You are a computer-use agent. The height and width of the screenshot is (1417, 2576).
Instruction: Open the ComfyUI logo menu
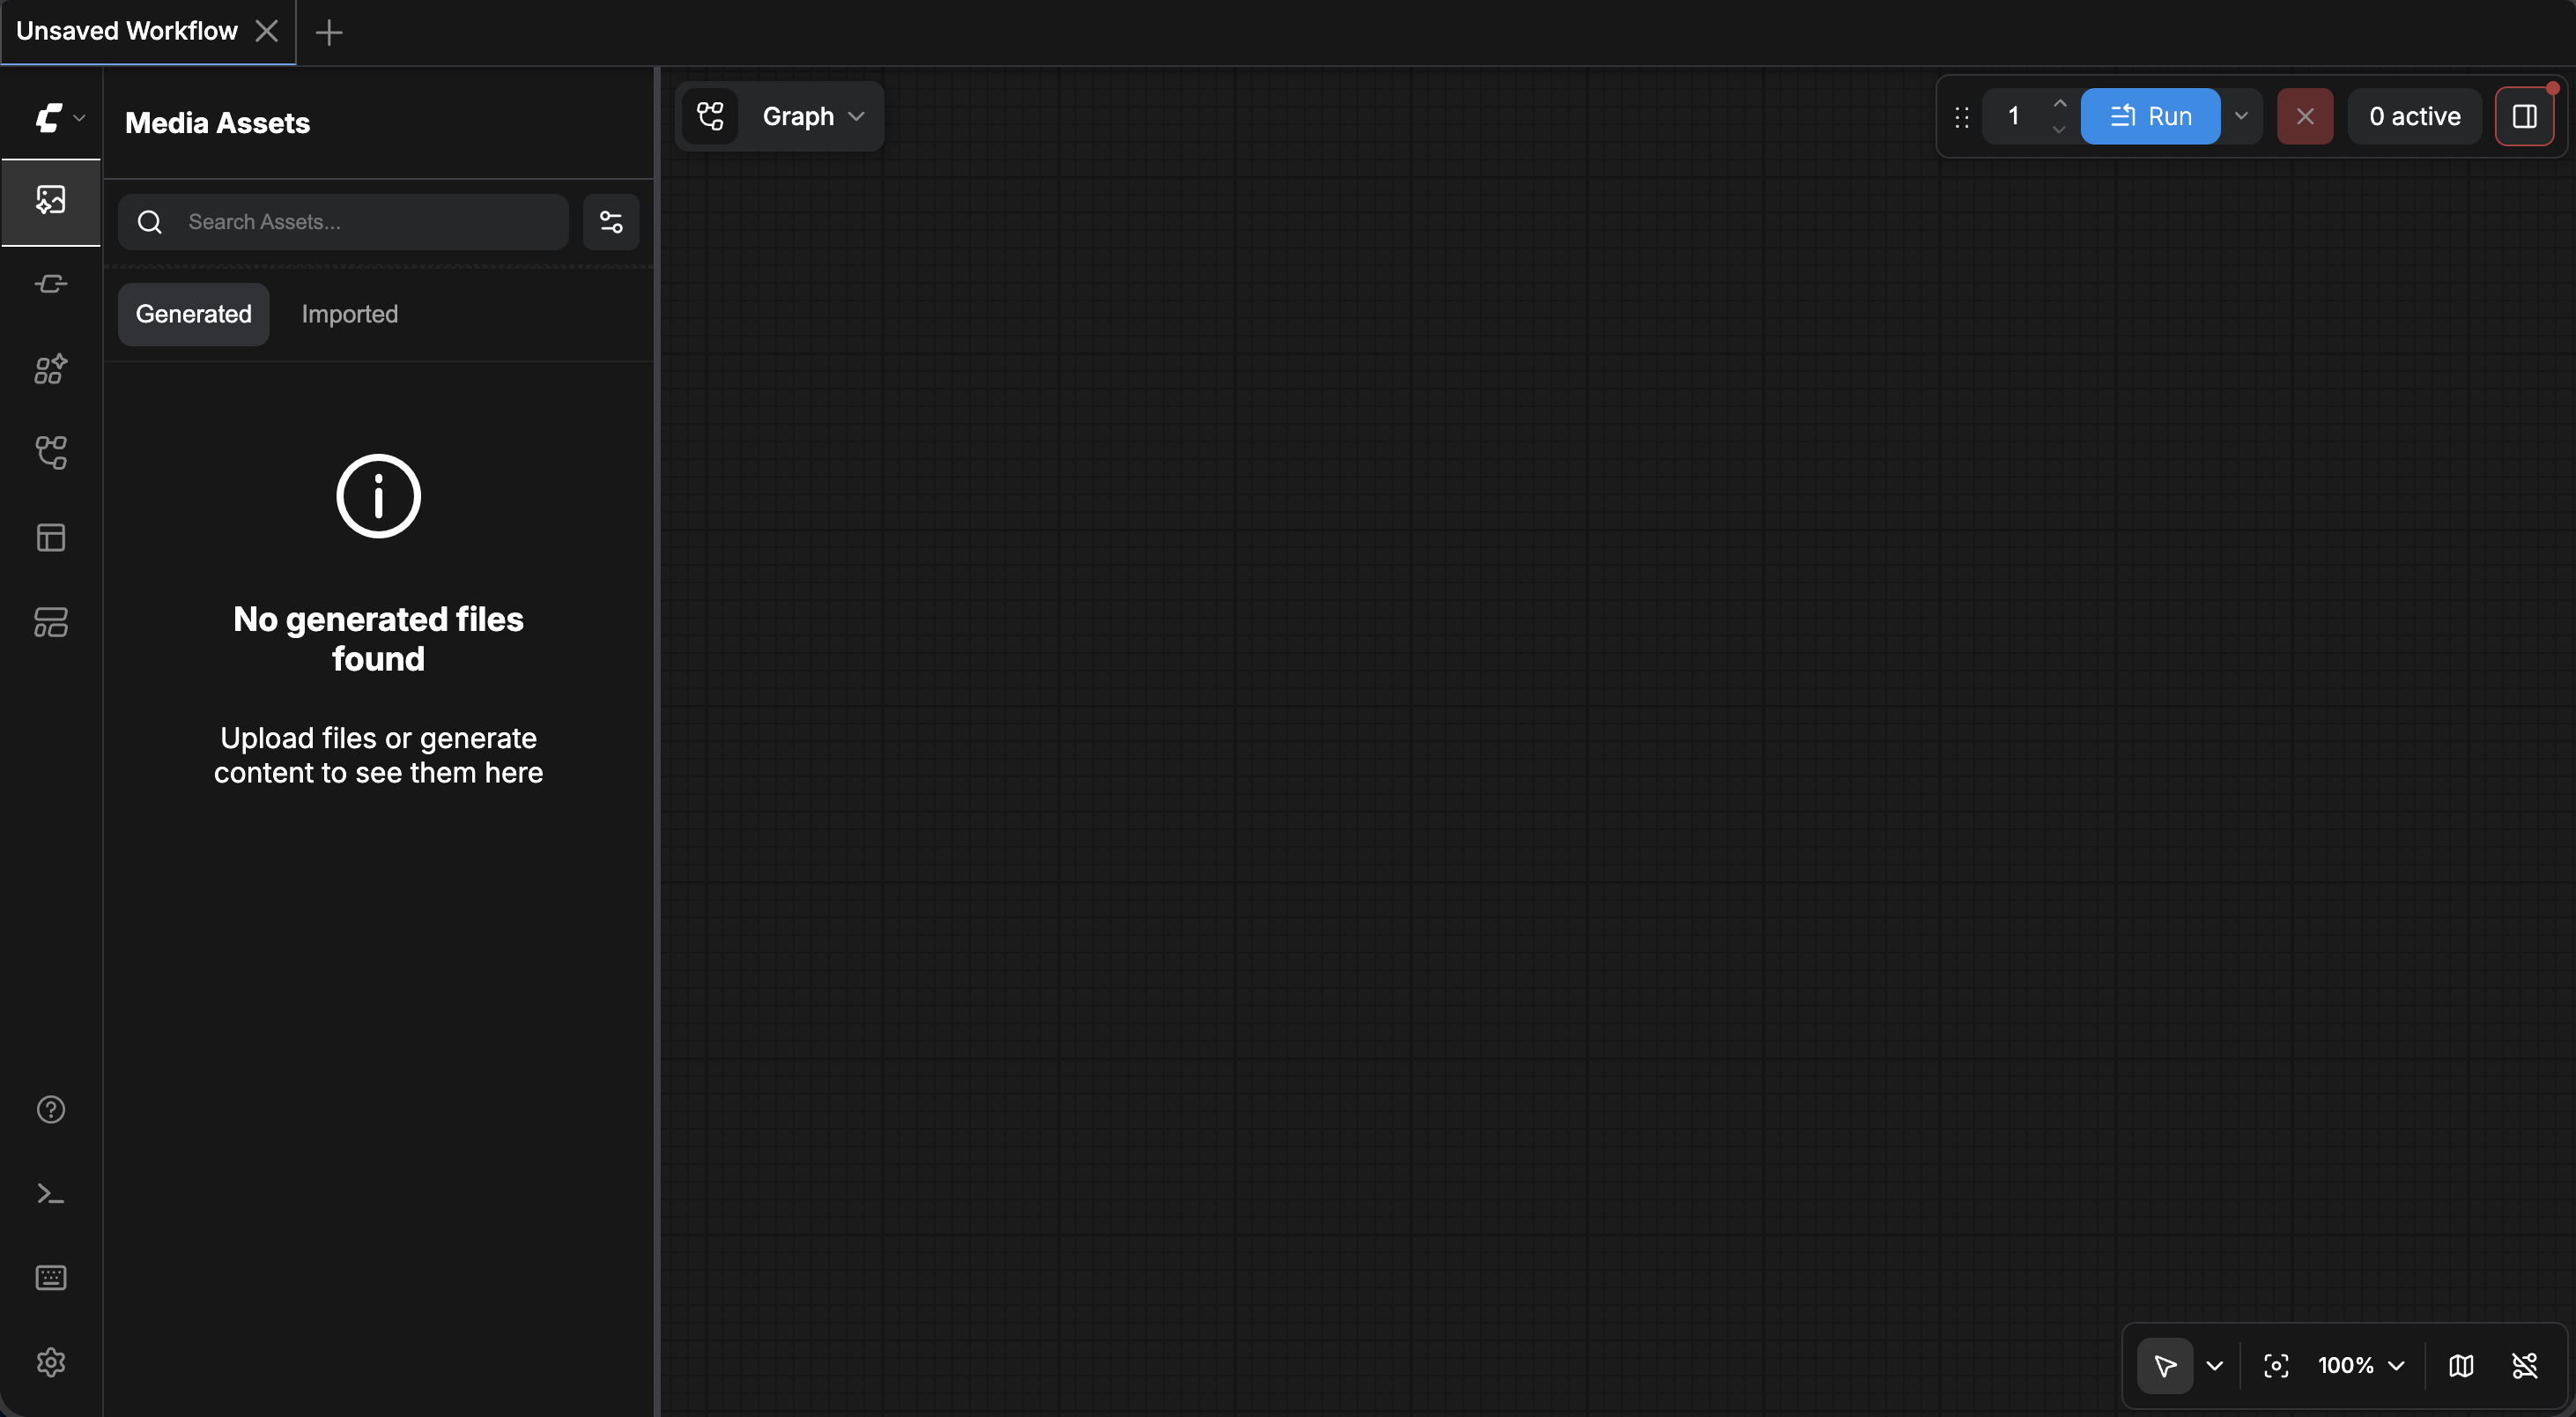58,118
